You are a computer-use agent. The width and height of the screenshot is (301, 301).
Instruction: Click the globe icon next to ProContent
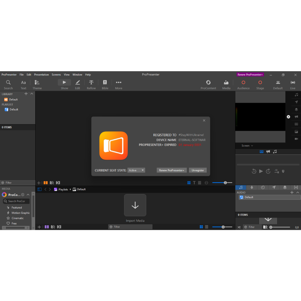click(23, 195)
